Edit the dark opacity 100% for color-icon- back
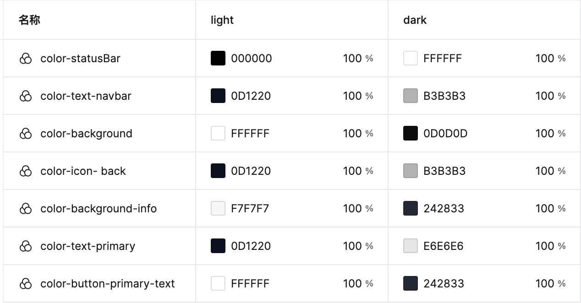 [551, 171]
